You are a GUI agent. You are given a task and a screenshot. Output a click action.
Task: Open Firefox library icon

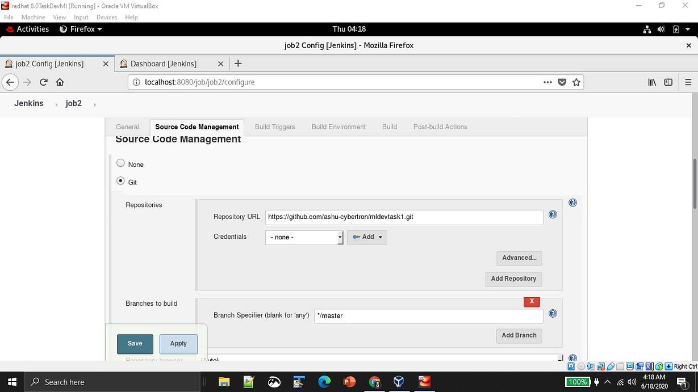click(652, 82)
